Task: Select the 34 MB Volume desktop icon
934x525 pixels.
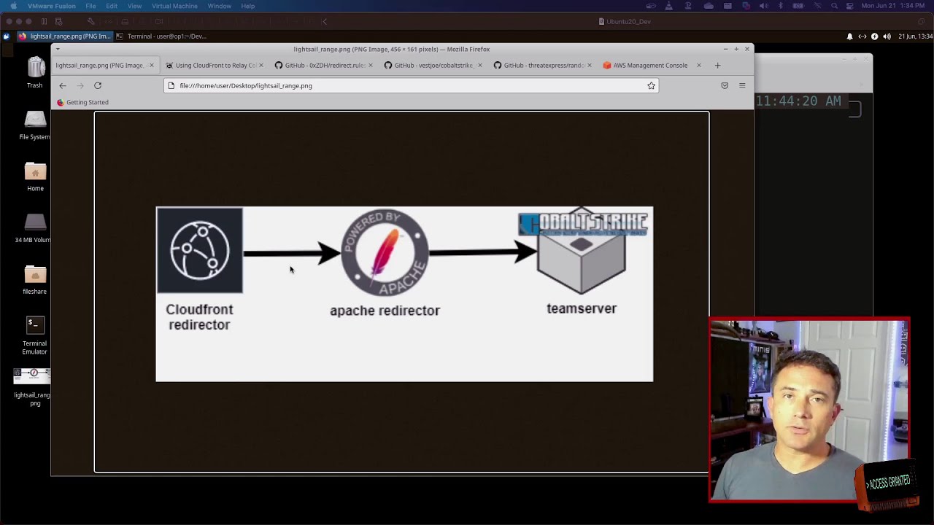Action: coord(35,228)
